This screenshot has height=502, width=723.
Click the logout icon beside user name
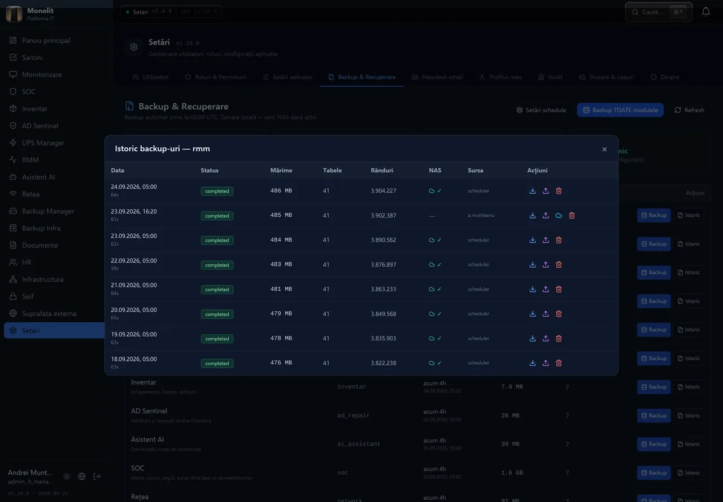click(x=97, y=477)
